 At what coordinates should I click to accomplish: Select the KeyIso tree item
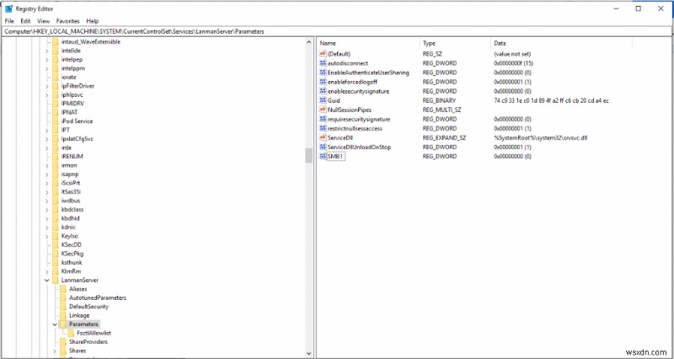(x=70, y=236)
